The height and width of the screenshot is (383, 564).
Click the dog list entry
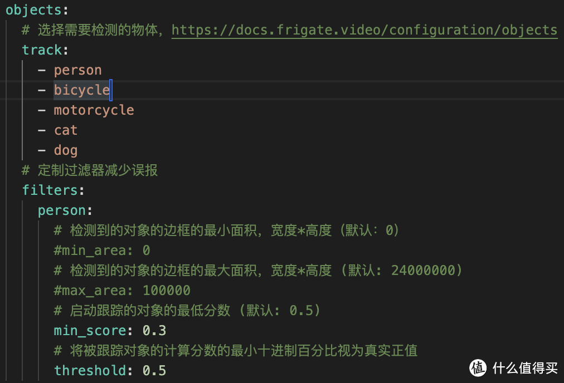click(65, 150)
